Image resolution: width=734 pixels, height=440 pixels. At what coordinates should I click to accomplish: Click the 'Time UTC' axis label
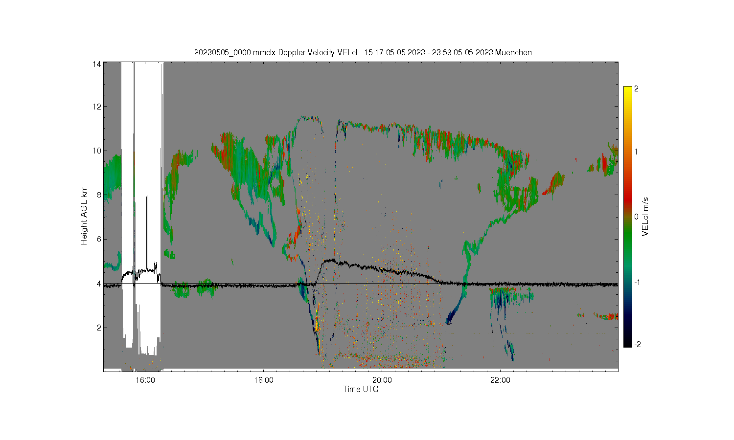pyautogui.click(x=361, y=390)
